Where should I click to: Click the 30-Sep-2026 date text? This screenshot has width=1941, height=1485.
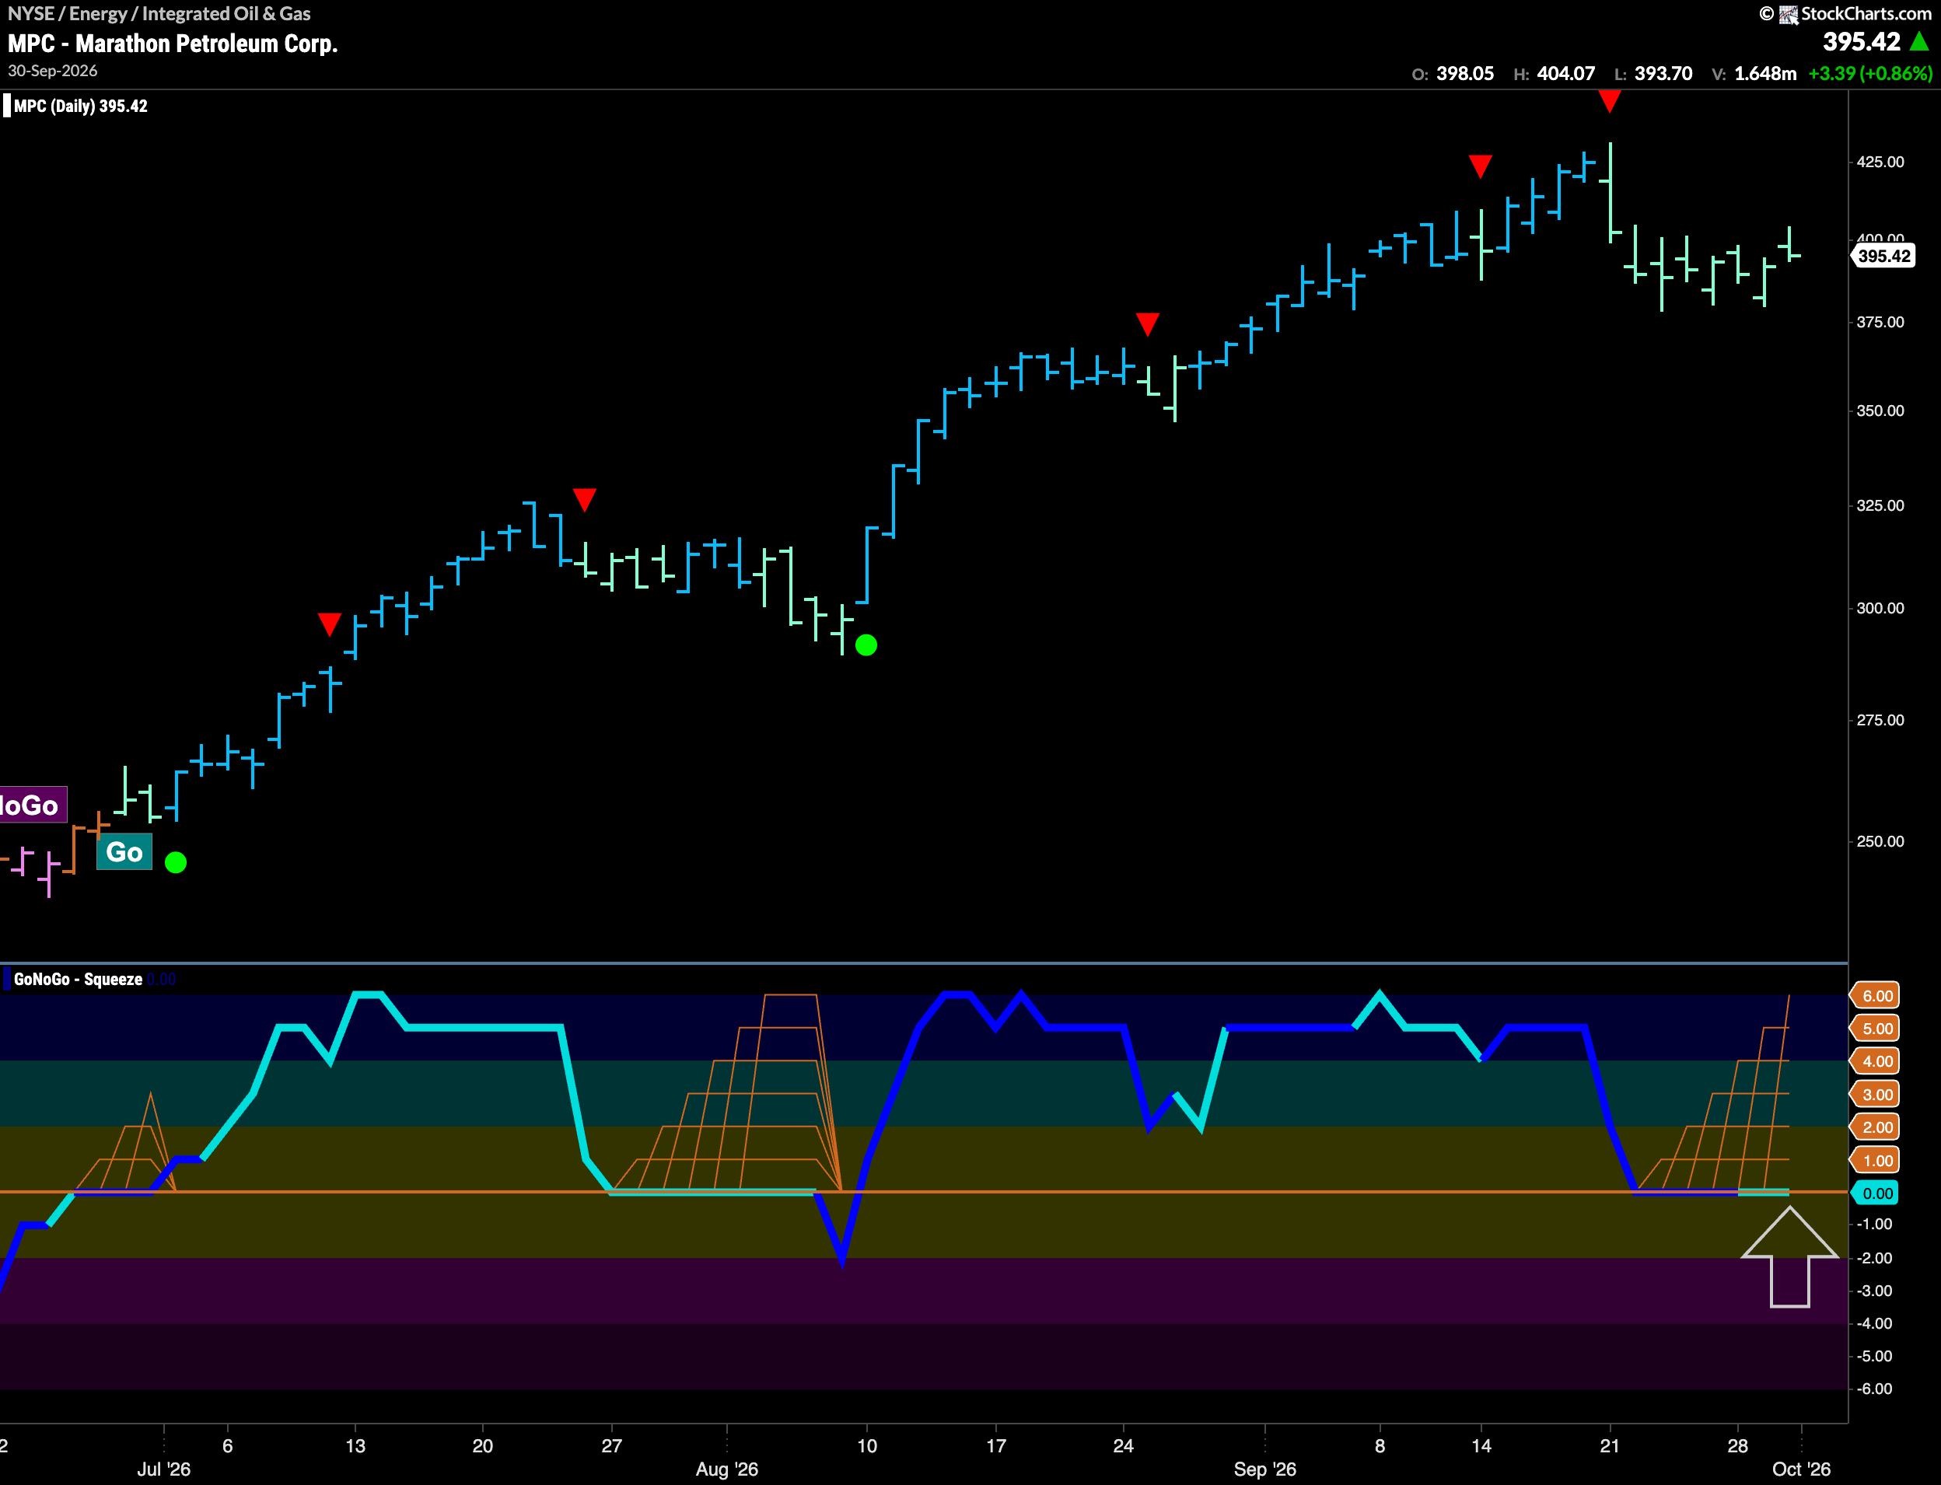52,71
